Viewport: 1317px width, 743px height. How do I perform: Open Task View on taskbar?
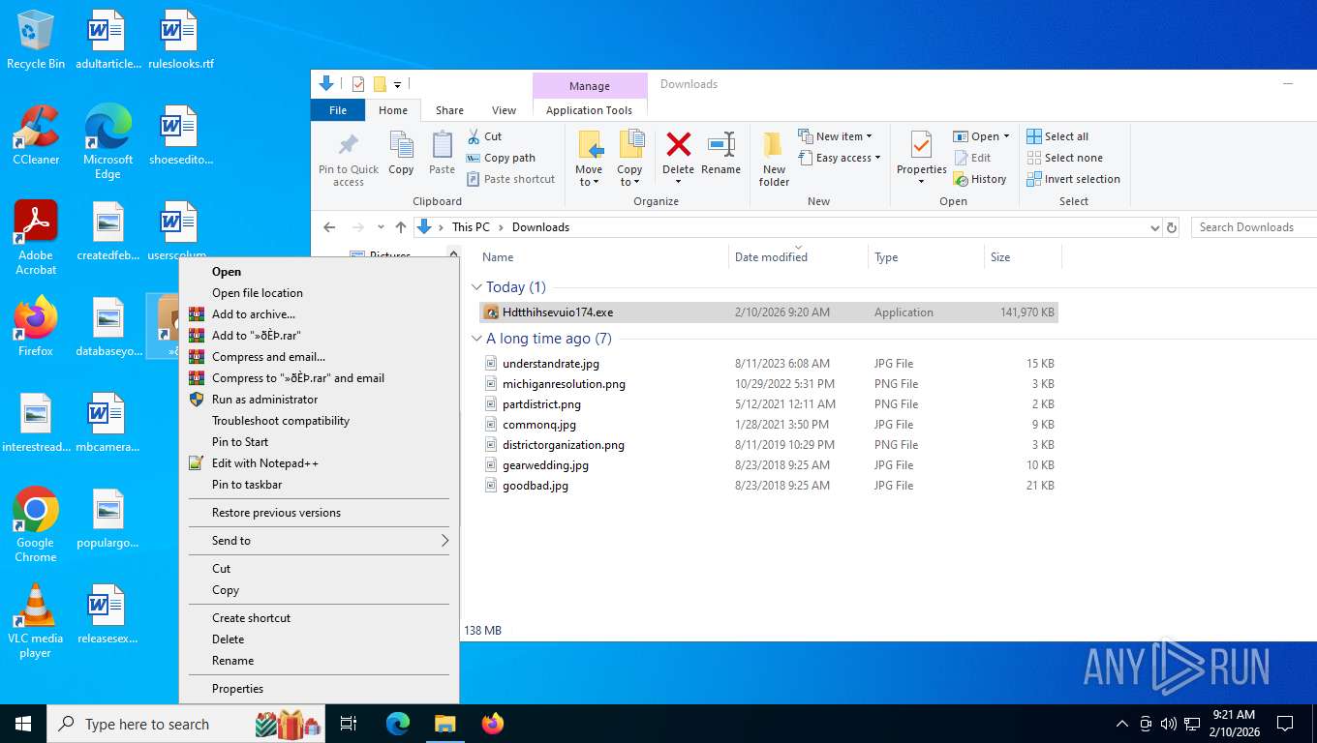pos(349,724)
